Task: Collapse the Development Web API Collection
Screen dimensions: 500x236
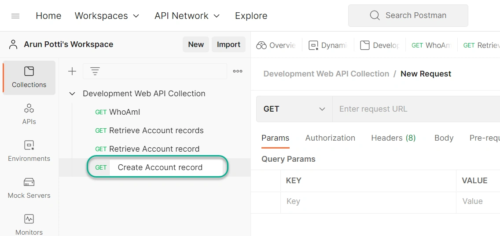Action: point(72,94)
